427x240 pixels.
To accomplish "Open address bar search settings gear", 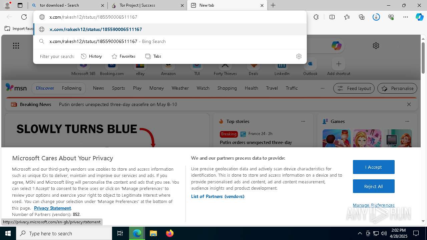I will click(x=299, y=56).
